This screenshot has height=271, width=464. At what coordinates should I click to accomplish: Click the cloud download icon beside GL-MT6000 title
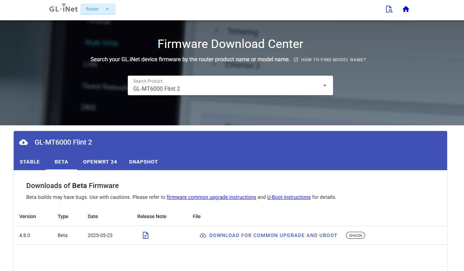pyautogui.click(x=24, y=142)
